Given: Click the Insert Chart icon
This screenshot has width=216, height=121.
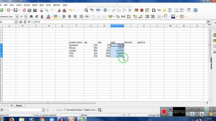Looking at the screenshot, I should 142,10.
